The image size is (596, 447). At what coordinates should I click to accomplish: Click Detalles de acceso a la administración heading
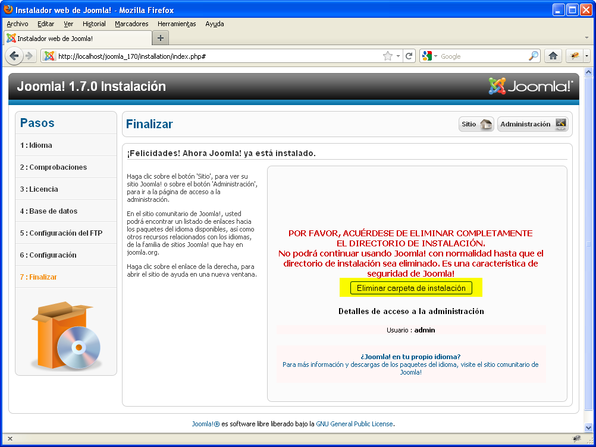[x=411, y=312]
